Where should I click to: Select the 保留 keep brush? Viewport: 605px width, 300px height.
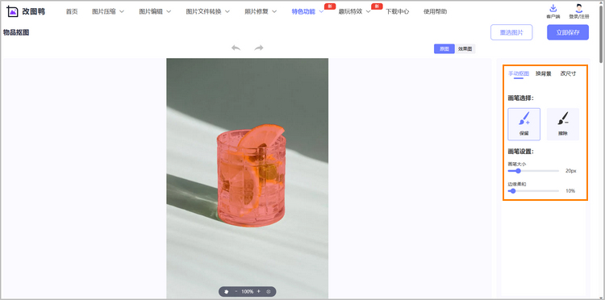[x=524, y=124]
